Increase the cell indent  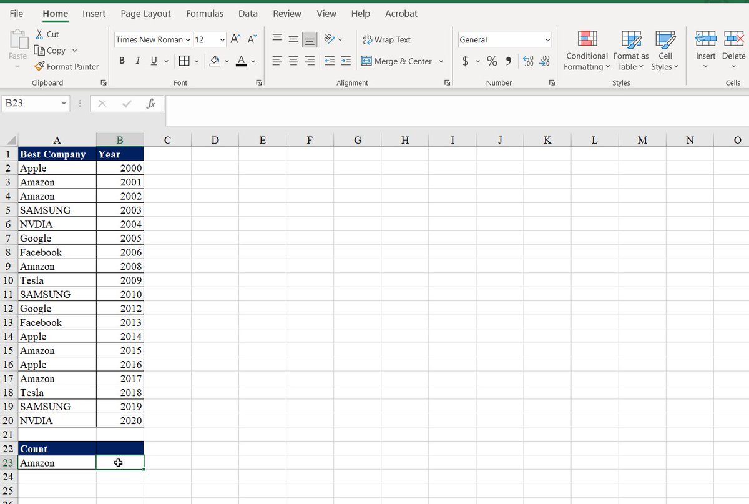coord(345,61)
